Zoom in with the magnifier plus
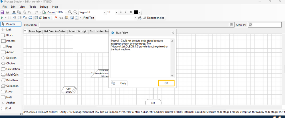Image resolution: width=285 pixels, height=118 pixels. point(70,12)
